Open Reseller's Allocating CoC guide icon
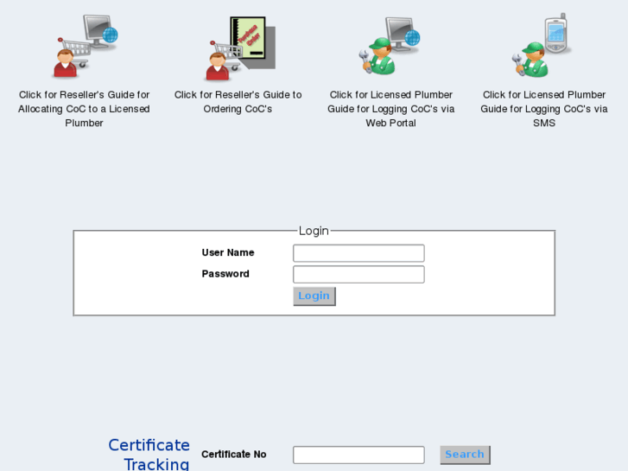 tap(85, 46)
